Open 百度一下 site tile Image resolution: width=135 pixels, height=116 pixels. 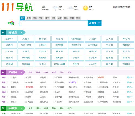9,39
